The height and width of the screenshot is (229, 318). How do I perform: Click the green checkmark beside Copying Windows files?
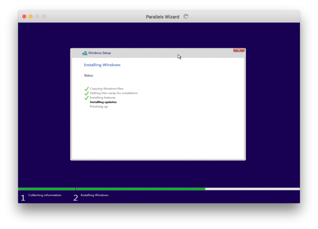pyautogui.click(x=87, y=89)
